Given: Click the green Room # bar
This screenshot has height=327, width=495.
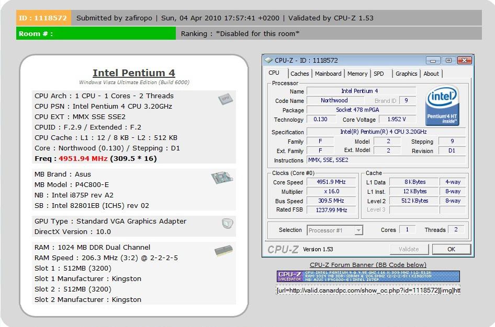Looking at the screenshot, I should pyautogui.click(x=96, y=33).
